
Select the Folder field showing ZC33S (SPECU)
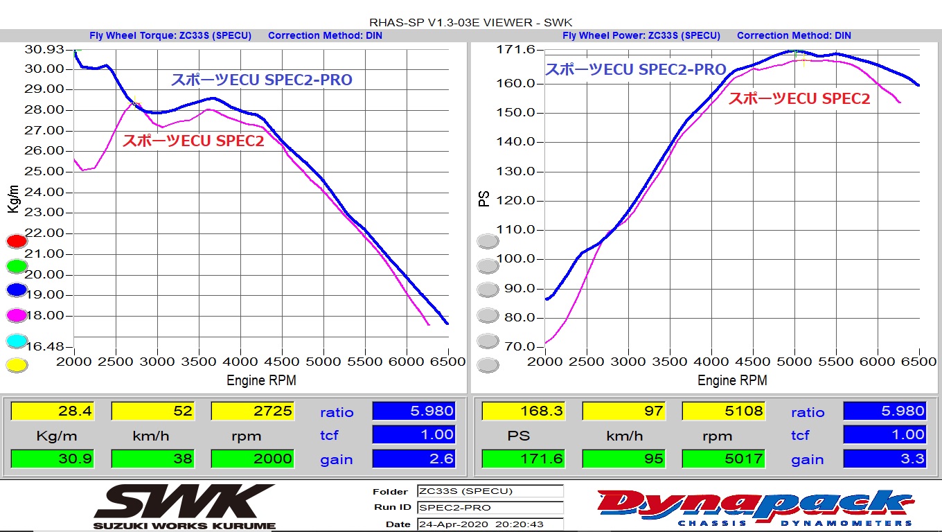(x=490, y=491)
